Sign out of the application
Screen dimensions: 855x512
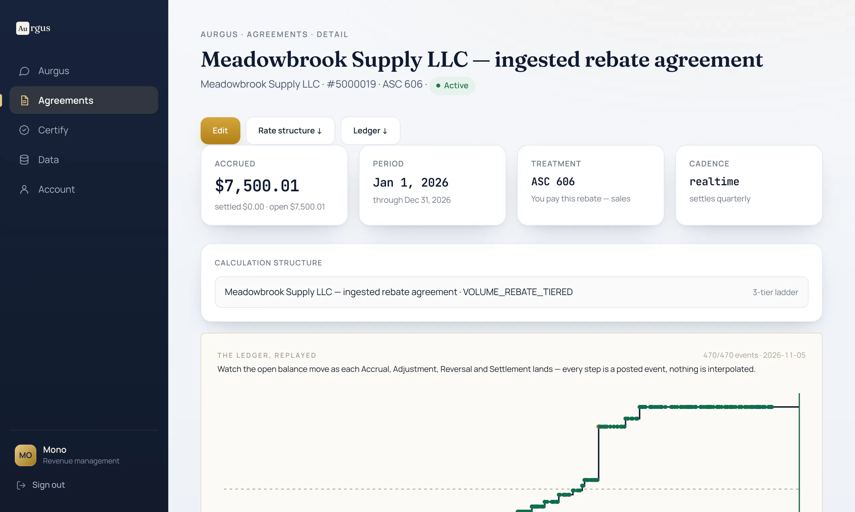coord(41,485)
